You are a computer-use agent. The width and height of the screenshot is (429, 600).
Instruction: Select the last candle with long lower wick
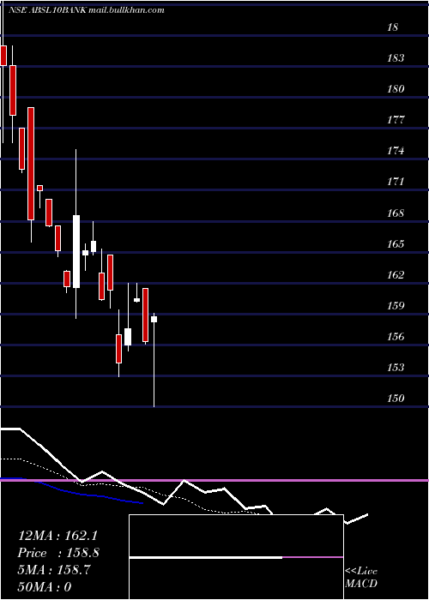[x=154, y=360]
